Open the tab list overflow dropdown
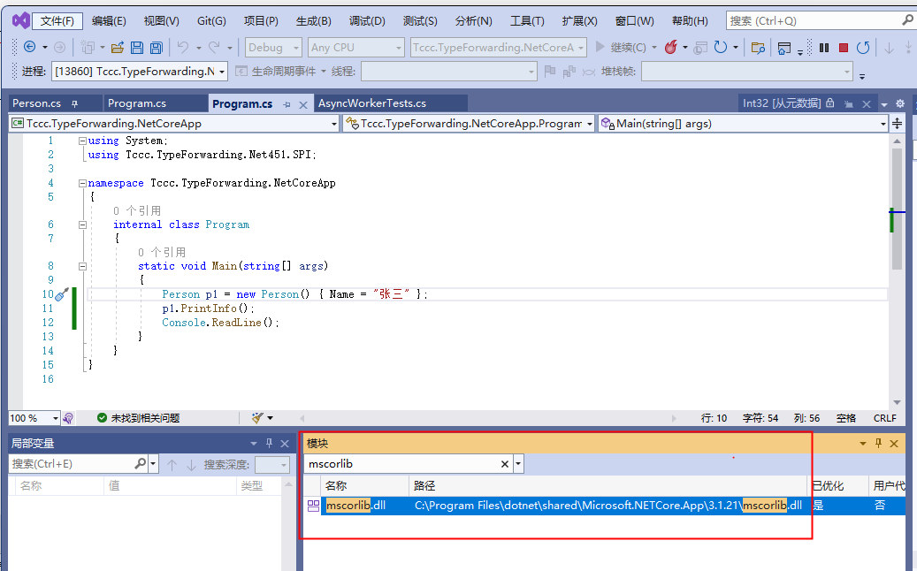 point(884,104)
